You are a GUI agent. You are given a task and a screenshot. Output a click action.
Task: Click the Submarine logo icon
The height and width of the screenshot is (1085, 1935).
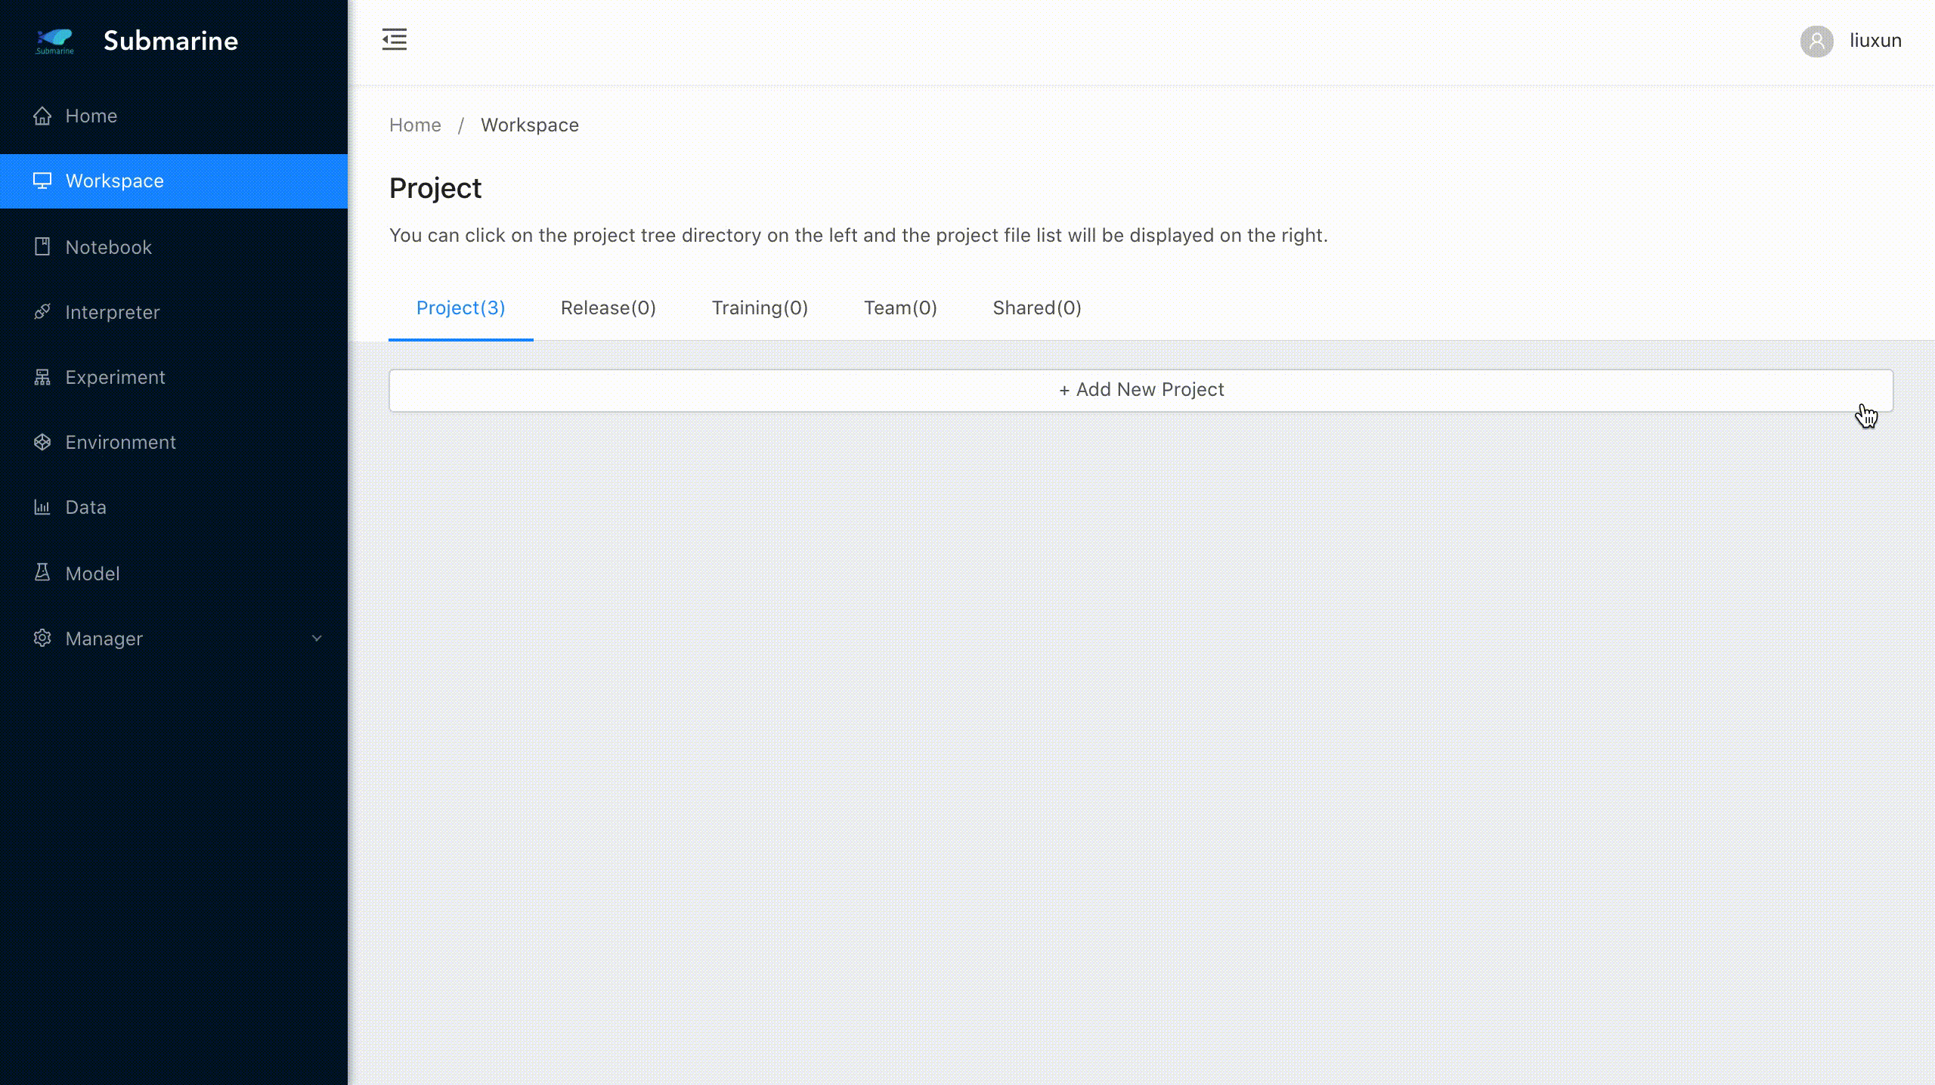click(x=55, y=41)
